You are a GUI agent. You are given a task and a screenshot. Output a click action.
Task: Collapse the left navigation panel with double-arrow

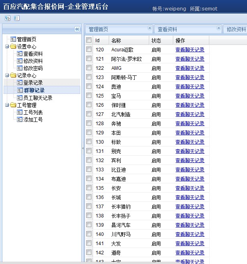tap(77, 29)
